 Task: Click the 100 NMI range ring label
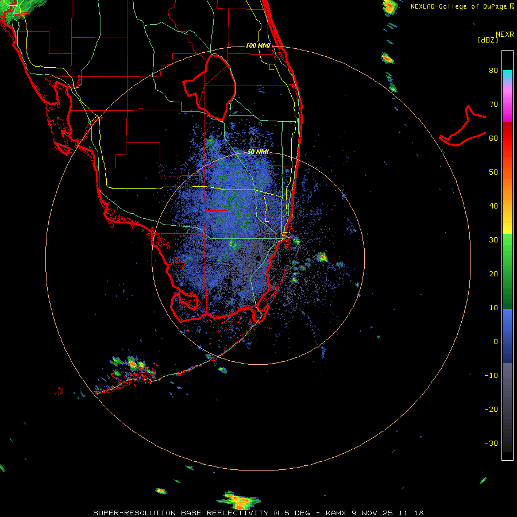(258, 45)
